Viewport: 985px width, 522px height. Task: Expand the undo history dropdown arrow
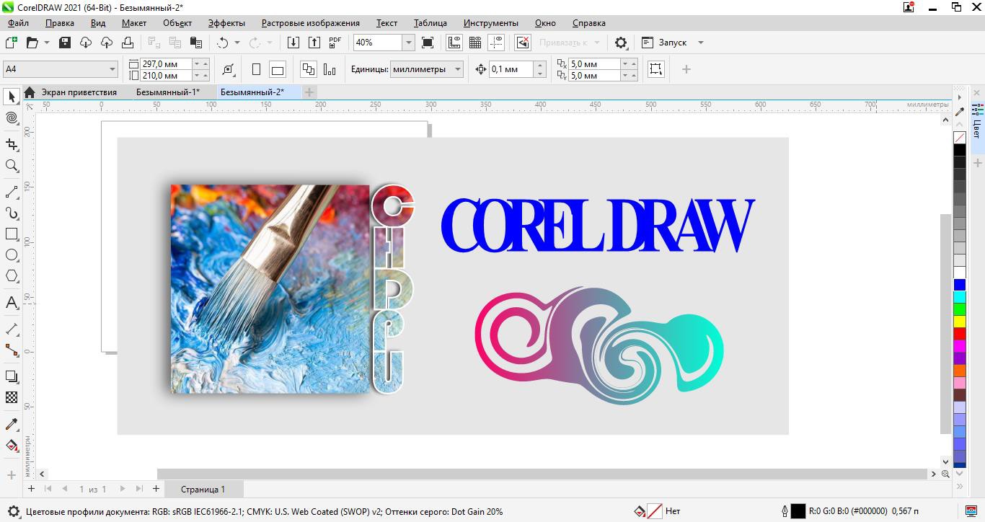(237, 43)
